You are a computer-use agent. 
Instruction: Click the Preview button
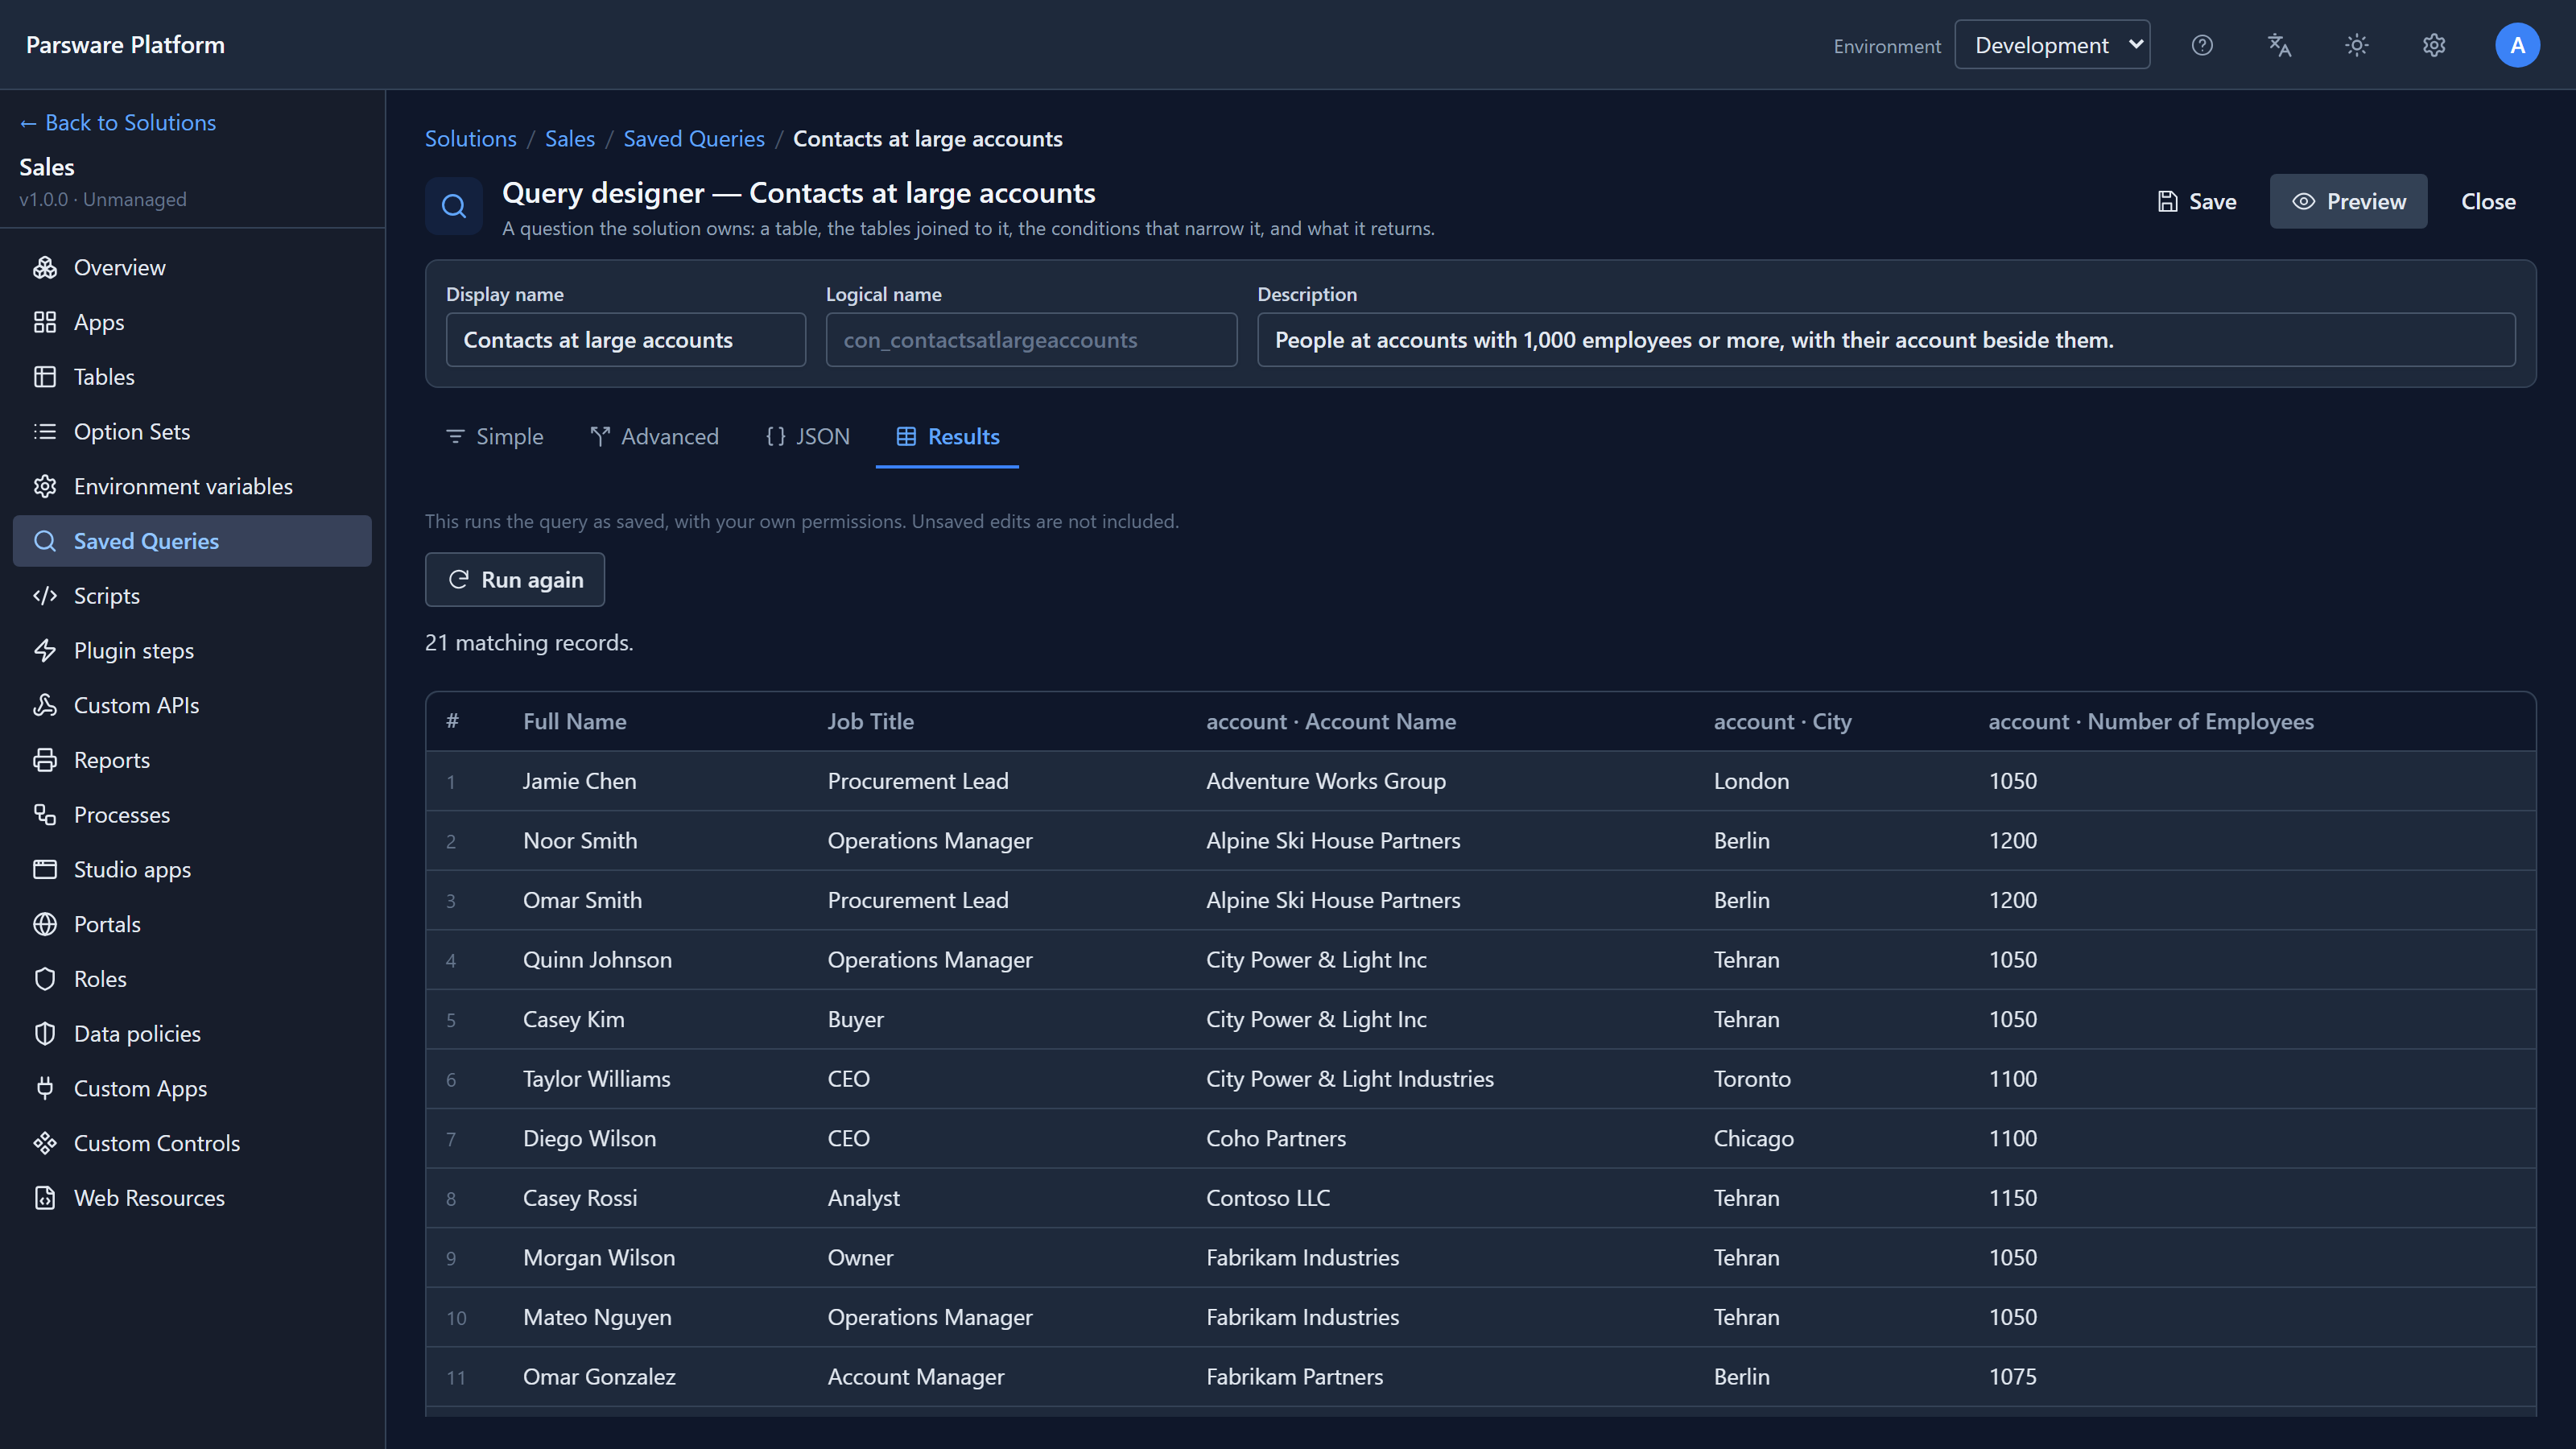(x=2348, y=201)
